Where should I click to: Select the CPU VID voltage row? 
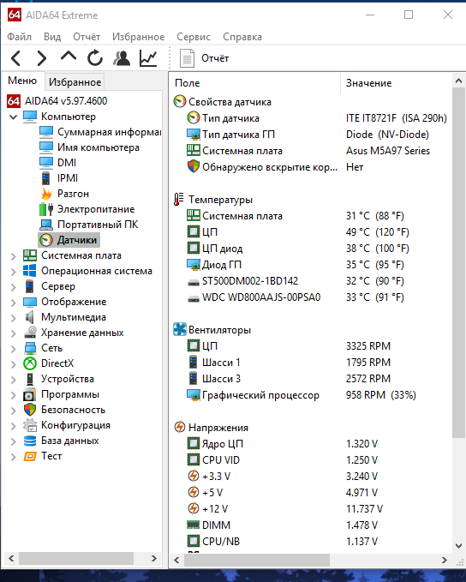[313, 460]
